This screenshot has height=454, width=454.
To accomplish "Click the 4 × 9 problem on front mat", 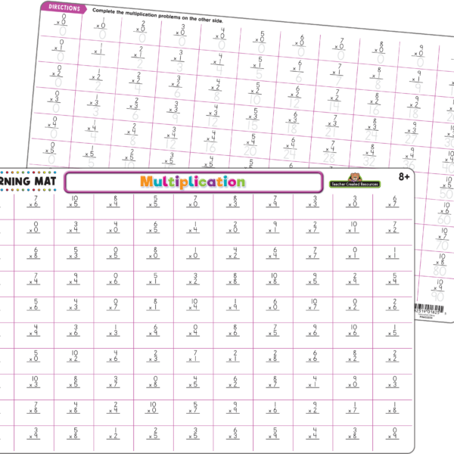I will coord(34,331).
